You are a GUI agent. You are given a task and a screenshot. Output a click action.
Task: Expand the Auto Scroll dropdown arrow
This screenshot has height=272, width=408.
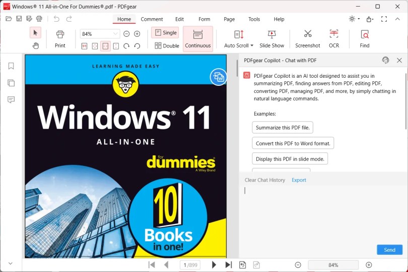click(252, 45)
